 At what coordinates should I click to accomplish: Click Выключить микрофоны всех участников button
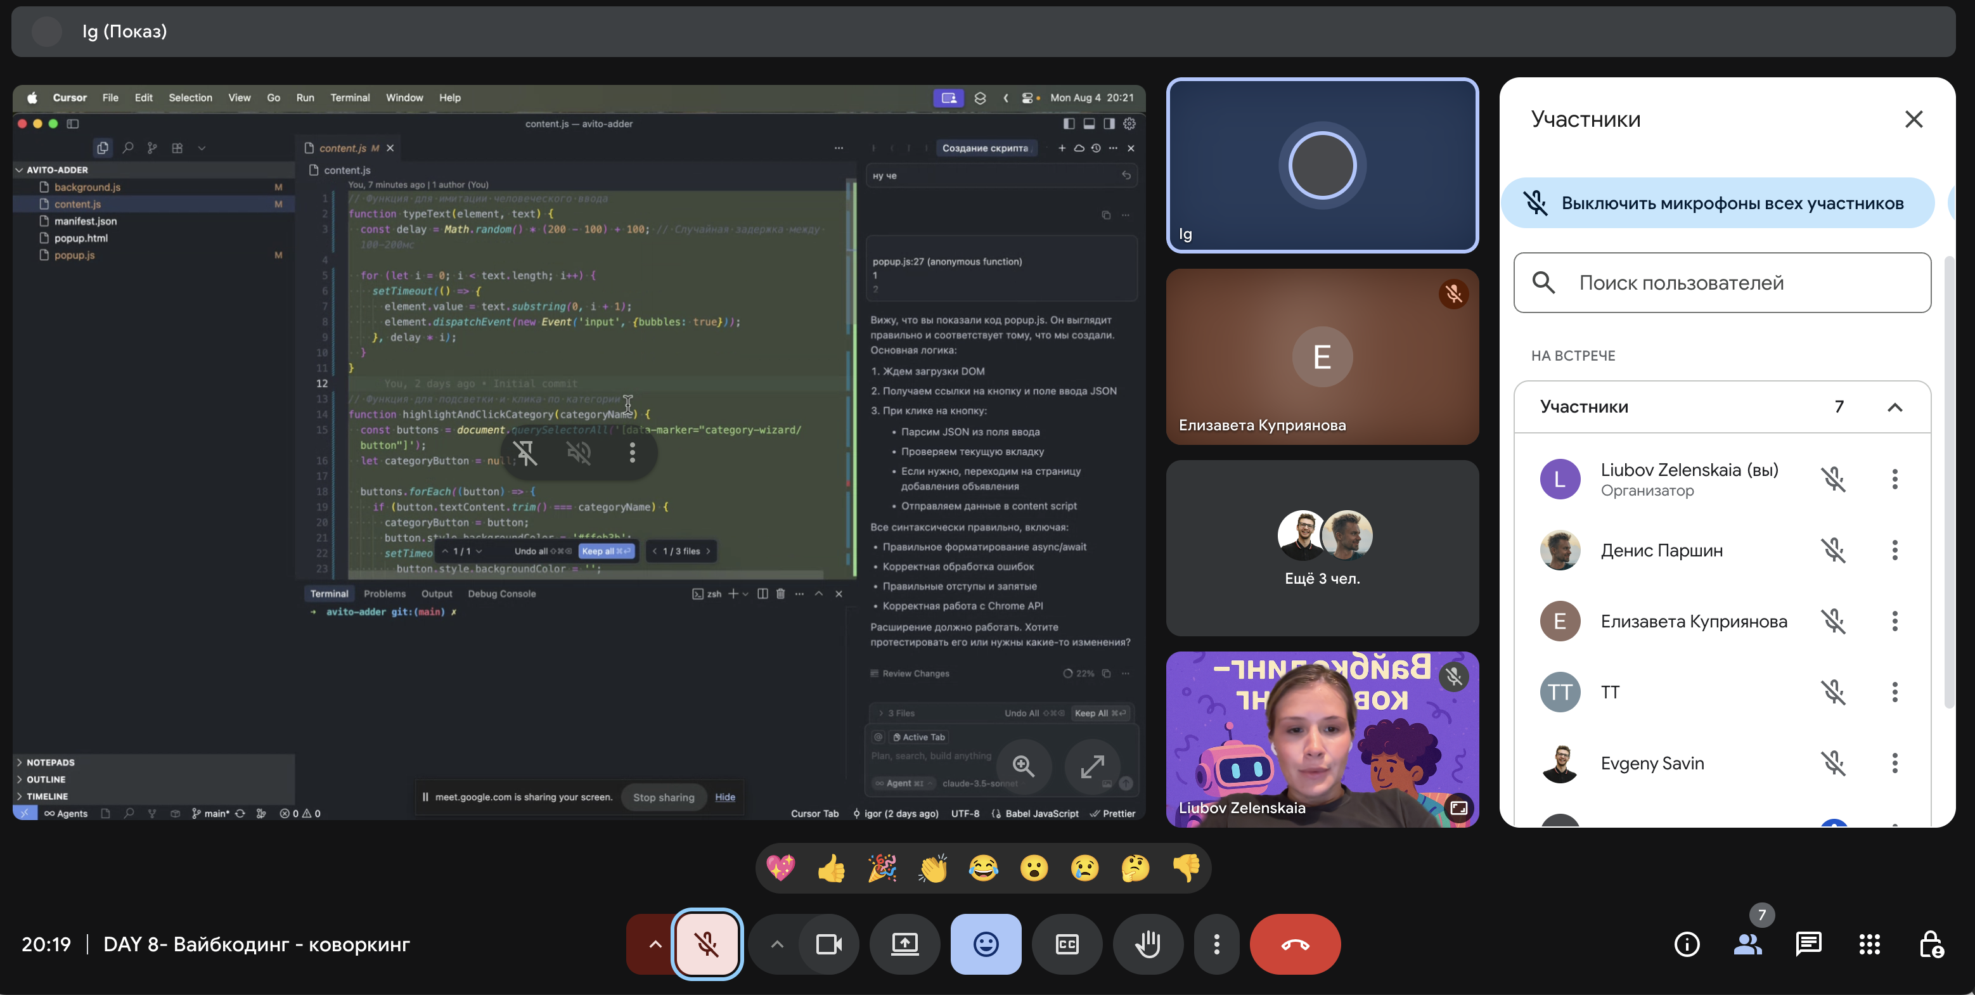click(x=1718, y=203)
